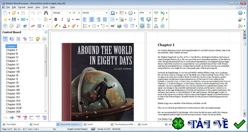Click the Italic formatting icon
This screenshot has height=132, width=248.
click(x=62, y=20)
